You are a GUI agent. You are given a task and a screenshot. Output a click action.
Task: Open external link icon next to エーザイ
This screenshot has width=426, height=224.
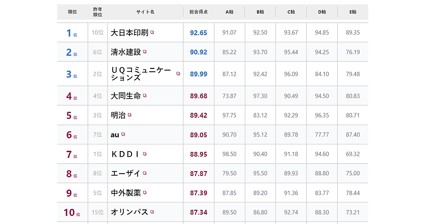pos(145,173)
